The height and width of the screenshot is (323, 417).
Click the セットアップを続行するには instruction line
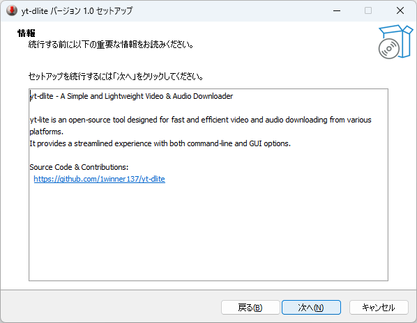click(x=116, y=77)
